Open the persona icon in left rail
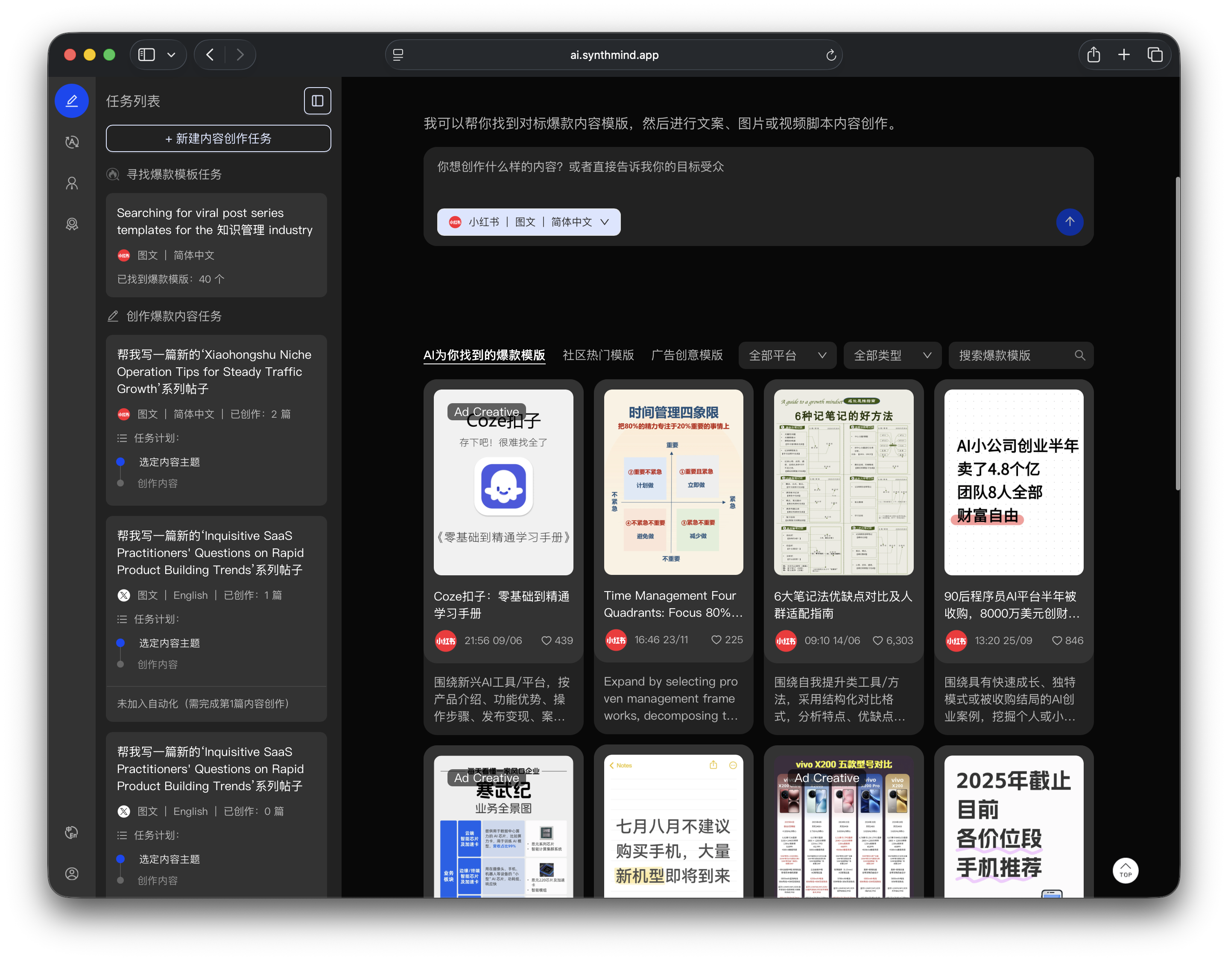Screen dimensions: 1228x961 coord(71,183)
